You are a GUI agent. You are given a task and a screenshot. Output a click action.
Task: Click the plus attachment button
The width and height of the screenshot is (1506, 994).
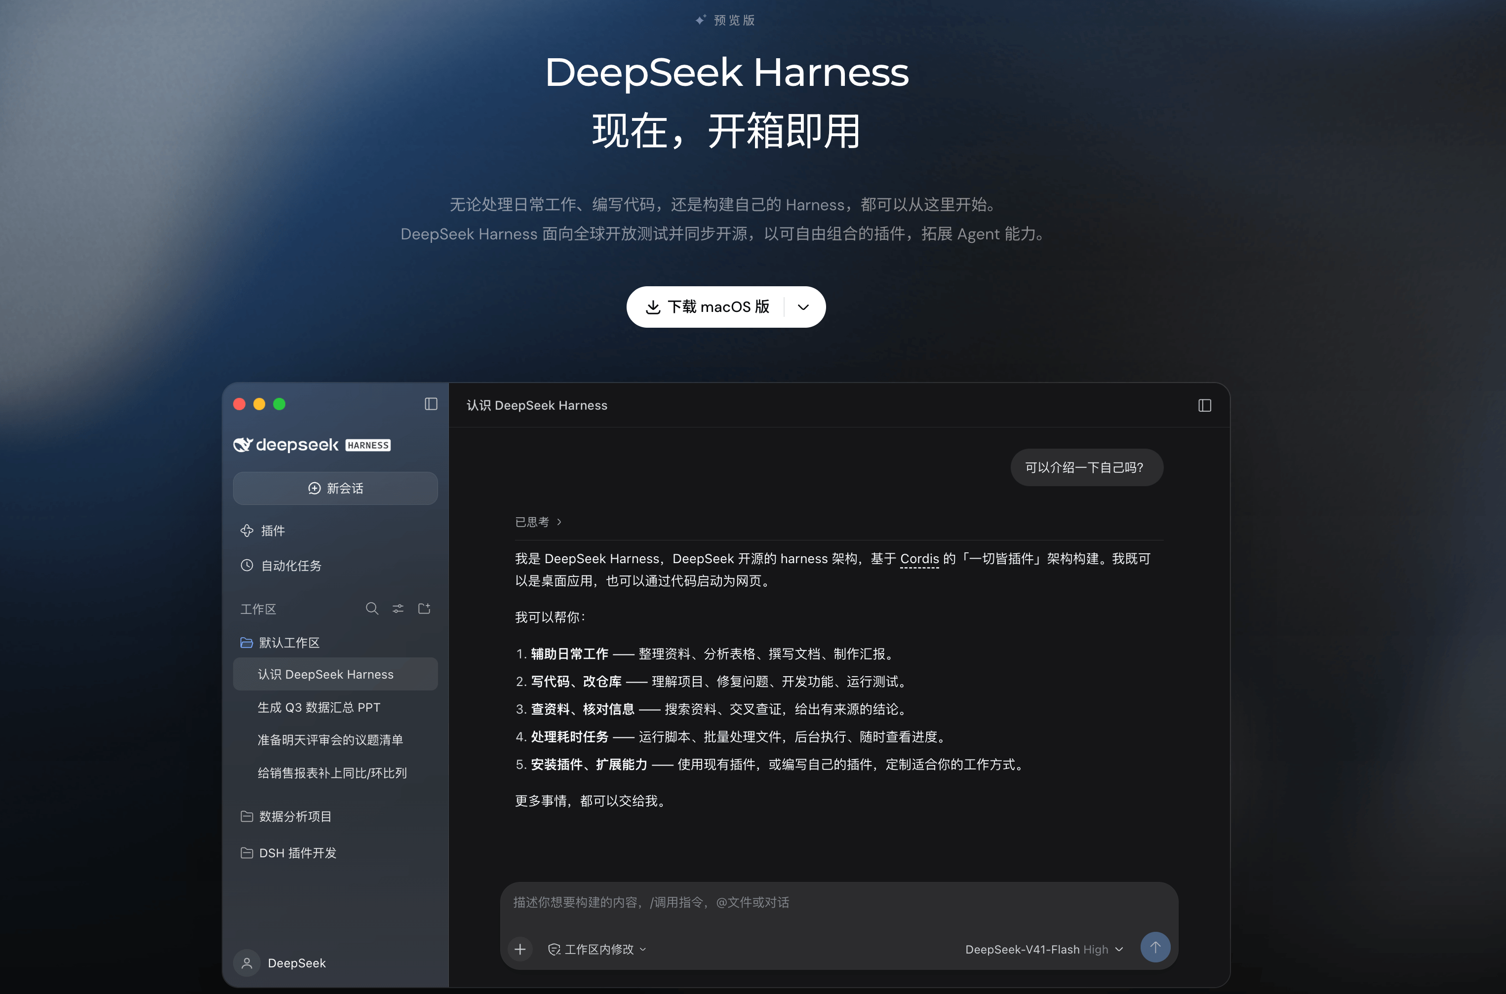pyautogui.click(x=520, y=949)
